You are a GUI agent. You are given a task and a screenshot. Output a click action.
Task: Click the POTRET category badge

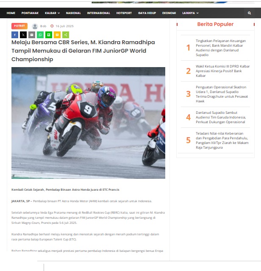pyautogui.click(x=19, y=26)
